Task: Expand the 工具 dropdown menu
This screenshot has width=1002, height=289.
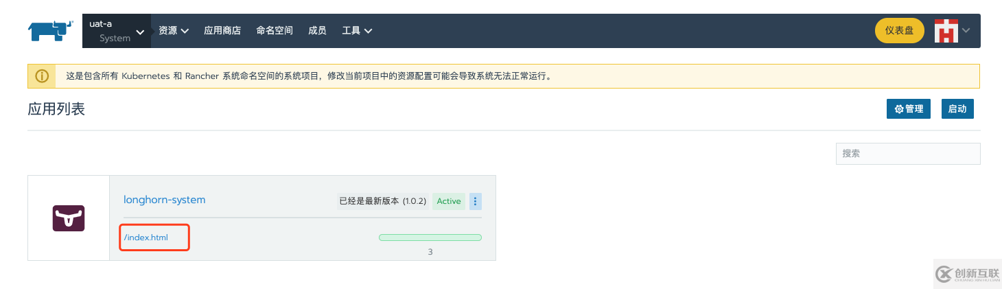Action: [x=358, y=31]
